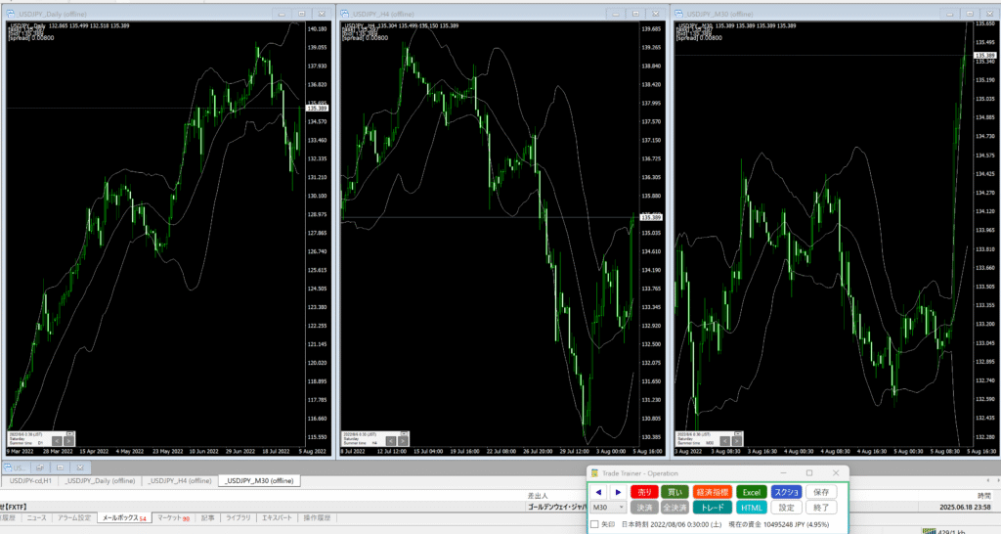Minimize the _USDJPY_M30 chart window

[x=949, y=14]
